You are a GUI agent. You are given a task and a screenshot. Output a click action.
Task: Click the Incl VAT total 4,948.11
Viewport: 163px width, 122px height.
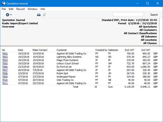coord(145,87)
